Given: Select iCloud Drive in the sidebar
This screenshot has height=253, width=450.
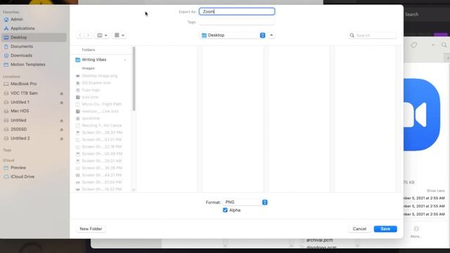Looking at the screenshot, I should point(22,176).
